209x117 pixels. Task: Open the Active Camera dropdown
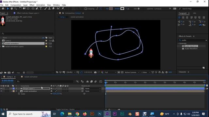pos(132,72)
